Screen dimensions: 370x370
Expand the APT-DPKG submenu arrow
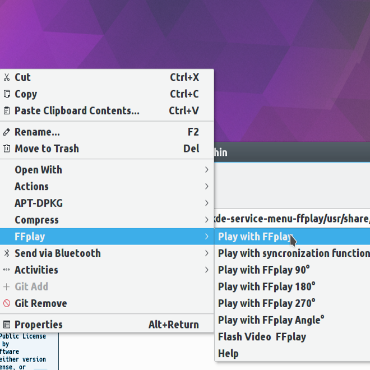tap(207, 203)
